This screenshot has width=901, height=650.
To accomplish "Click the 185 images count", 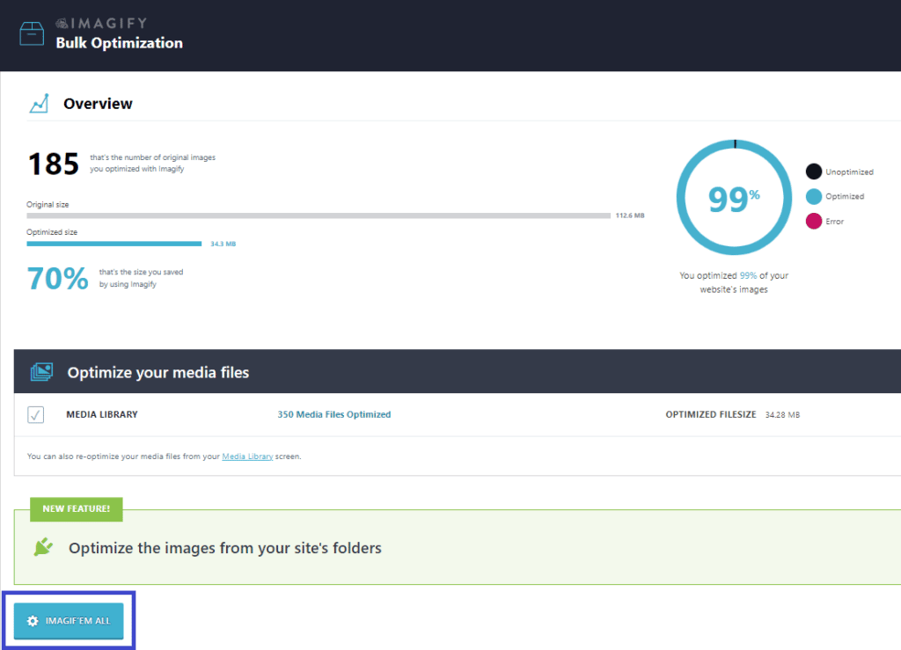I will pos(54,164).
